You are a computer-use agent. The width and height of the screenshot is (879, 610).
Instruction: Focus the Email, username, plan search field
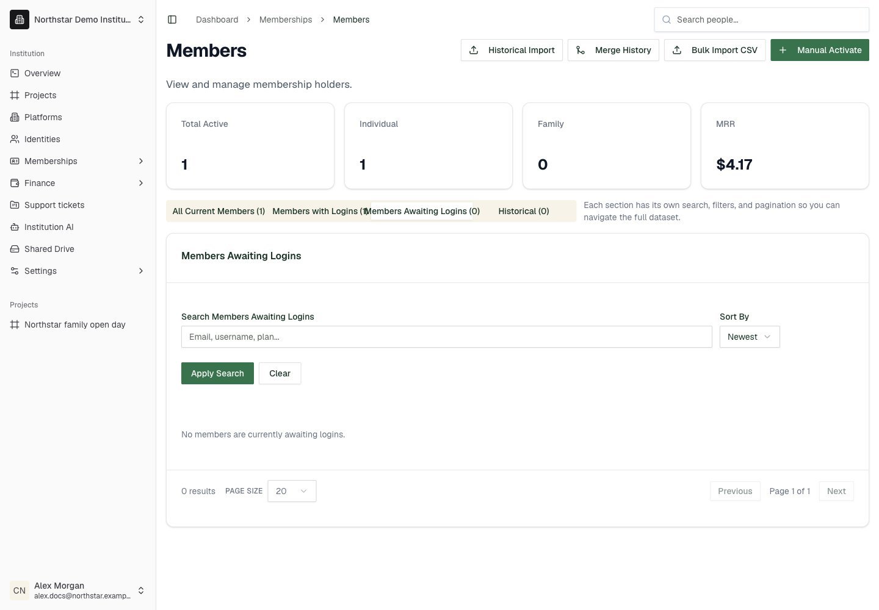pos(447,337)
